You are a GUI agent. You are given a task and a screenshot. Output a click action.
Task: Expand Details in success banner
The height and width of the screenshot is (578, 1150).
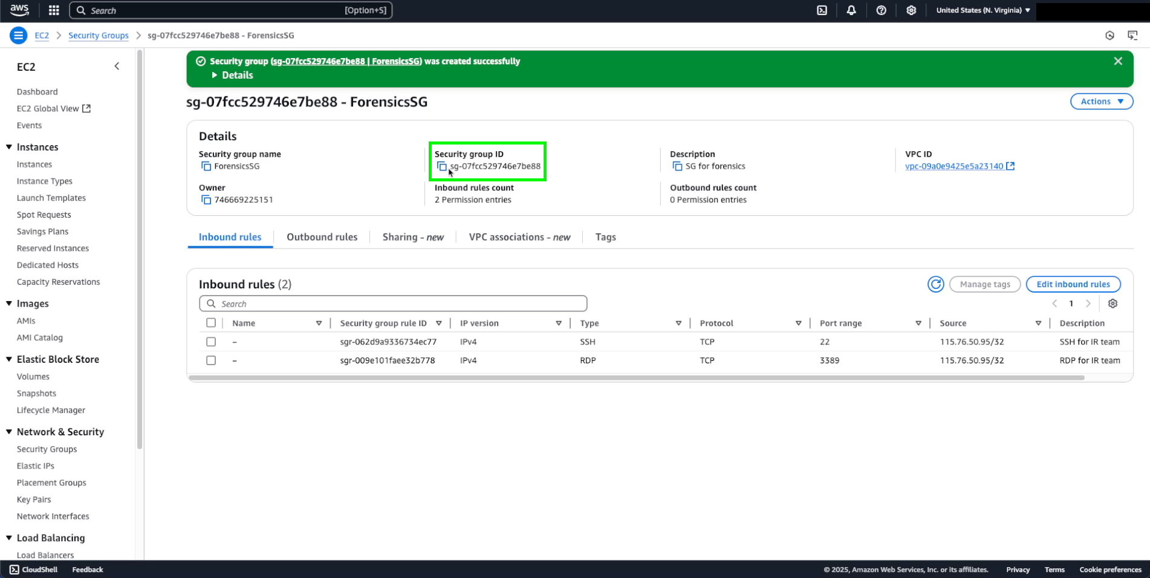pyautogui.click(x=232, y=75)
